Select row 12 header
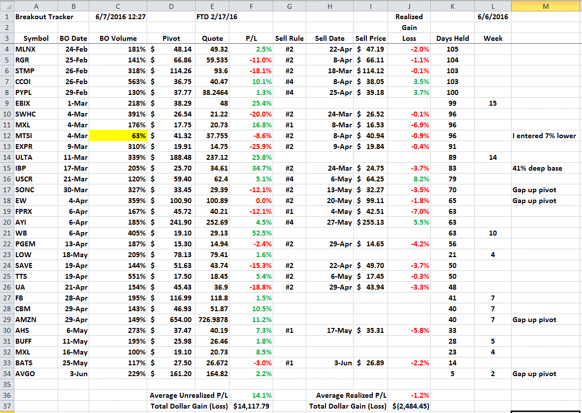582x413 pixels. pos(7,136)
